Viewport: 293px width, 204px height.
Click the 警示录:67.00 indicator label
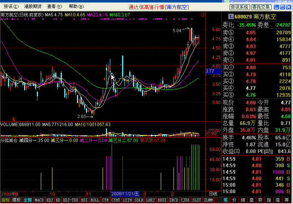click(153, 140)
